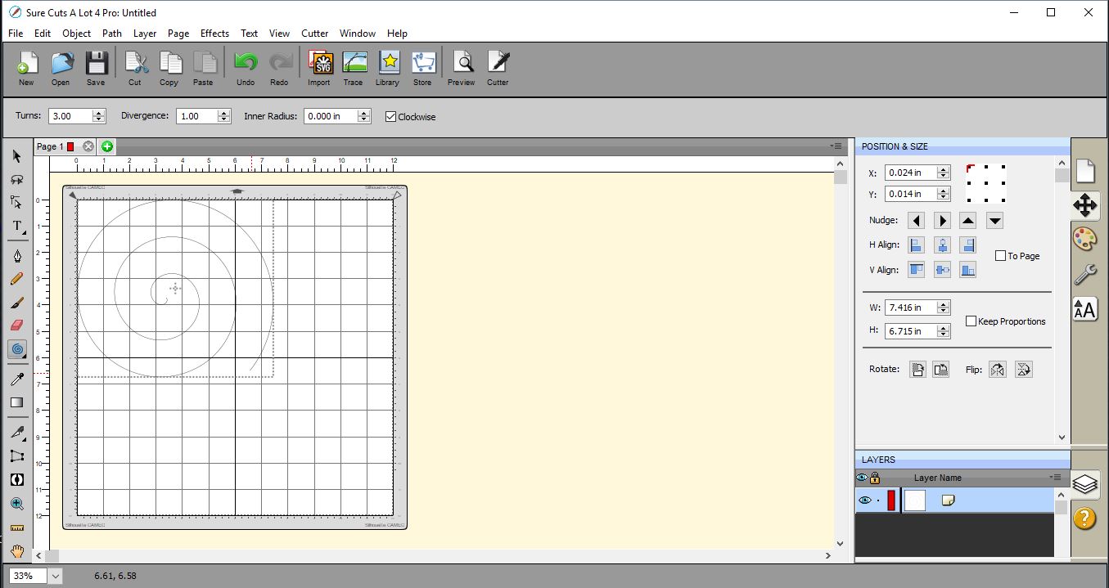
Task: Select the brush tool
Action: pyautogui.click(x=16, y=303)
